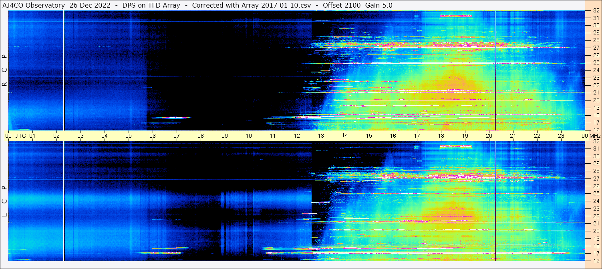This screenshot has height=269, width=602.
Task: Select the 18 hour mark on UTC axis
Action: tap(441, 136)
